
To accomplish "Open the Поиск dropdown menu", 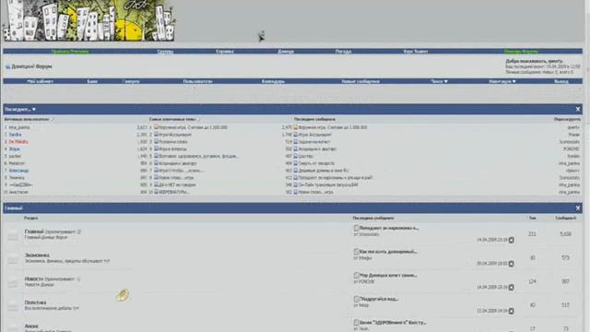I will click(439, 81).
